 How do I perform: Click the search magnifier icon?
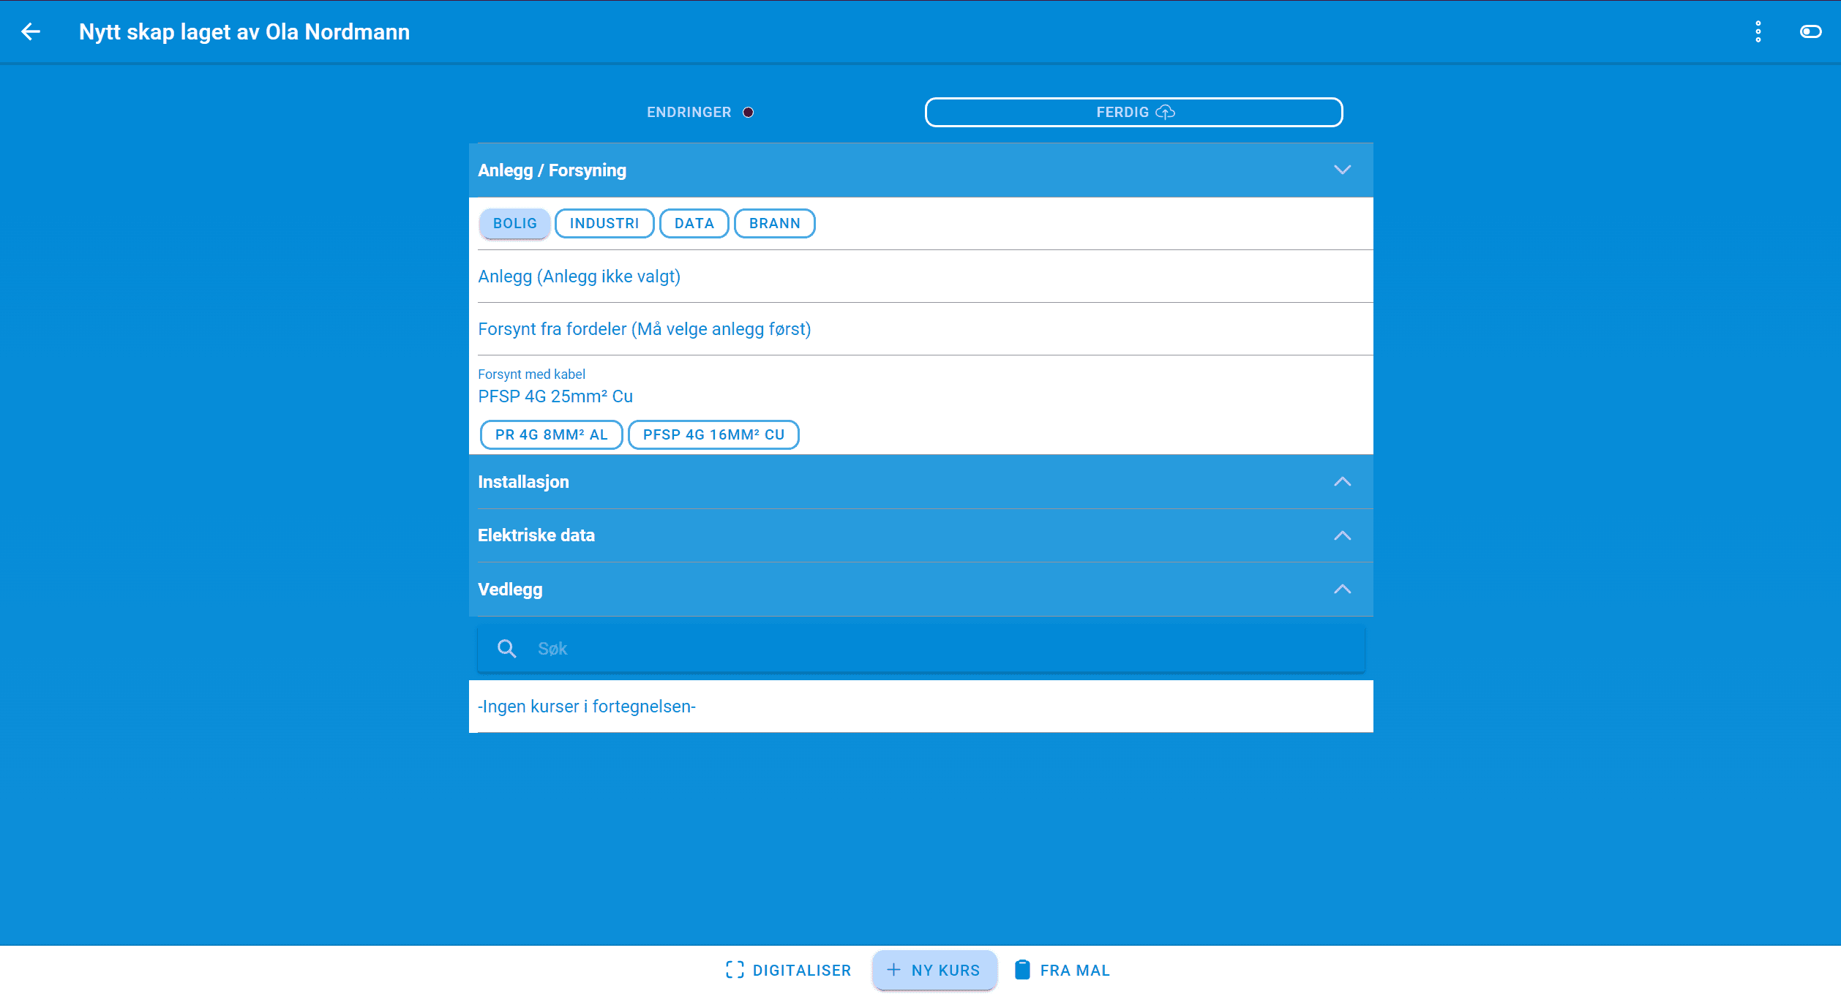click(x=506, y=648)
